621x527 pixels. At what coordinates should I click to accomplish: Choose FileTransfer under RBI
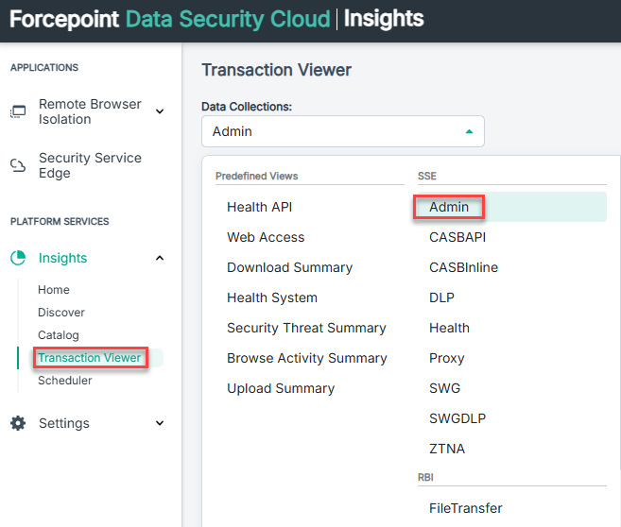(x=466, y=508)
